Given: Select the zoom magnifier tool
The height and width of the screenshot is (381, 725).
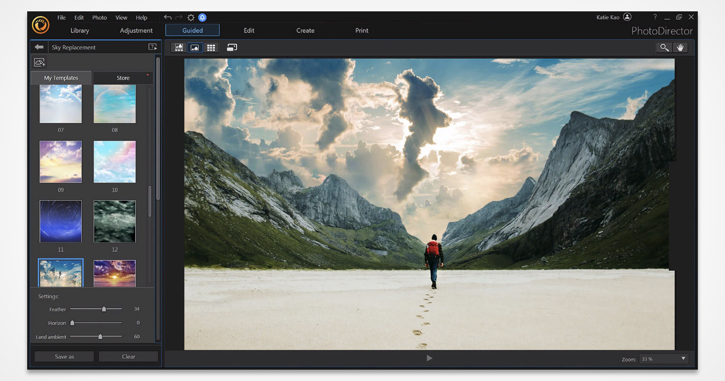Looking at the screenshot, I should [664, 48].
